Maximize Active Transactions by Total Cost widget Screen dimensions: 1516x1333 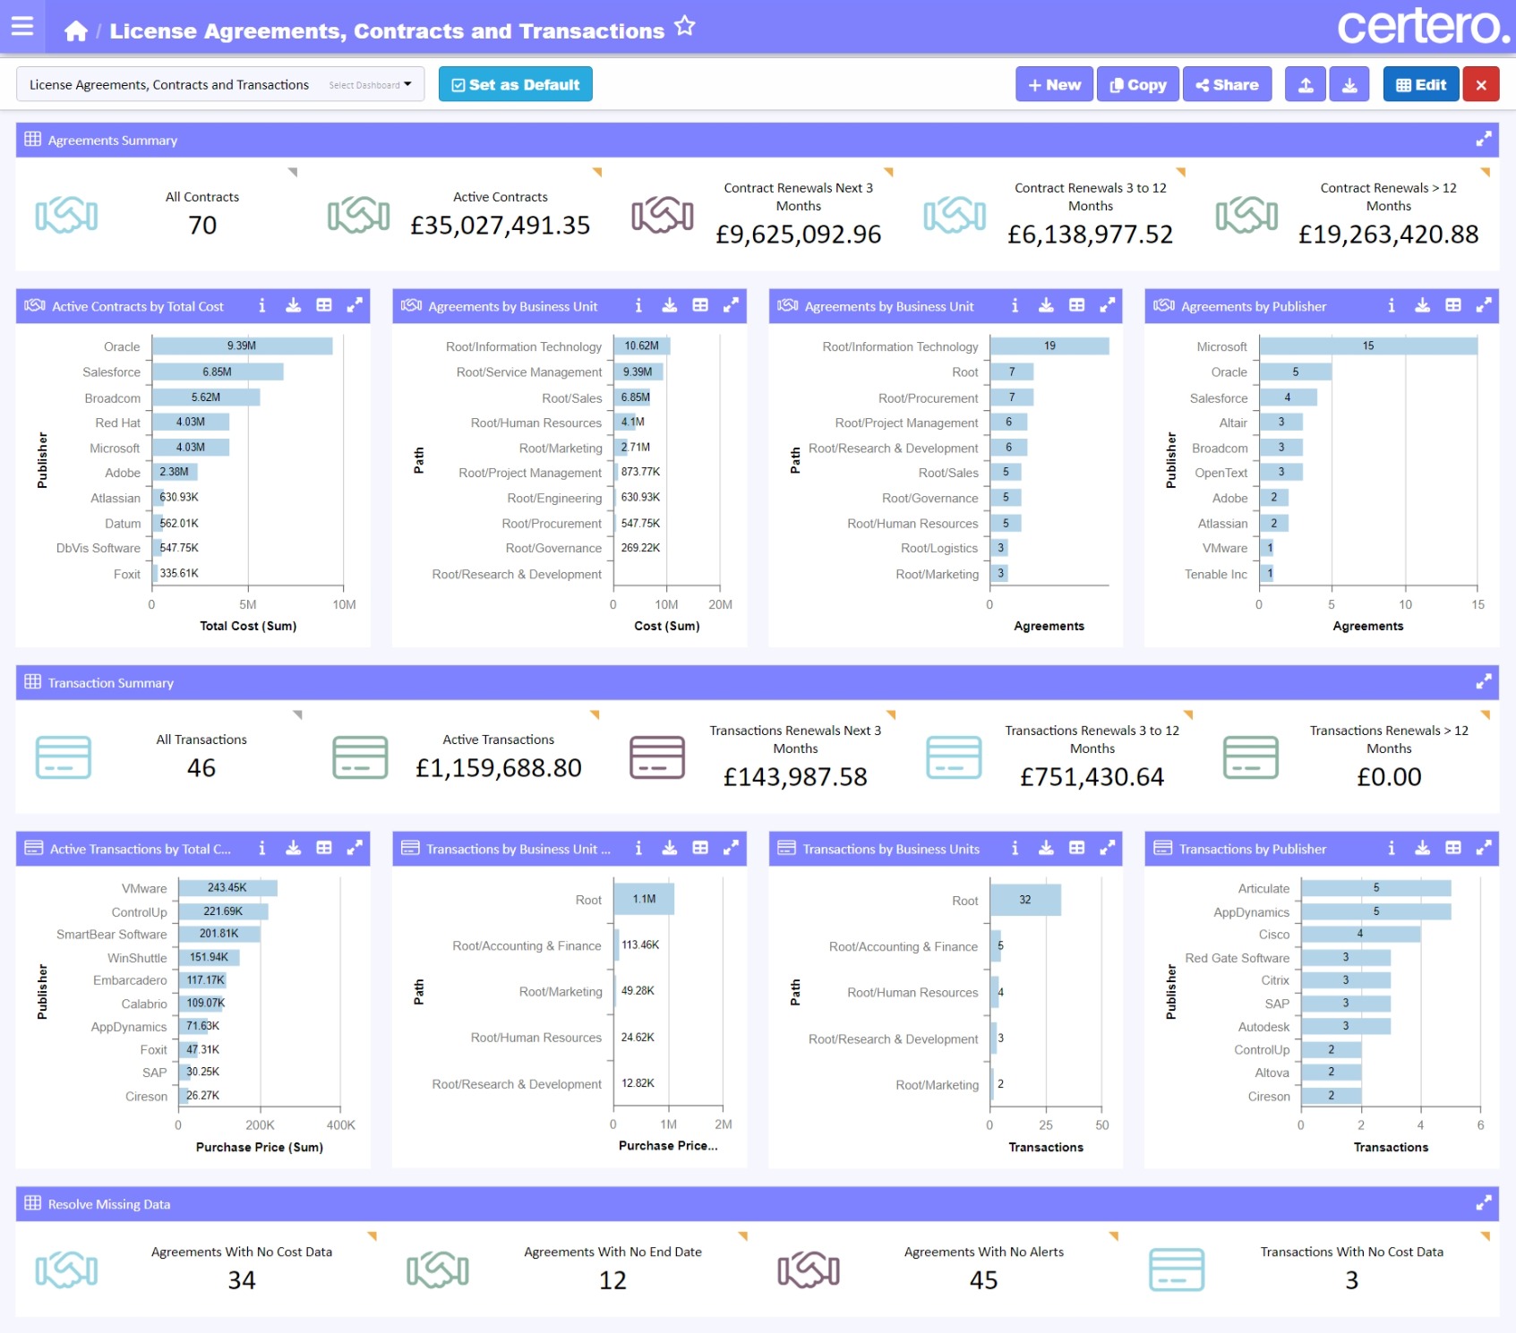click(x=355, y=849)
